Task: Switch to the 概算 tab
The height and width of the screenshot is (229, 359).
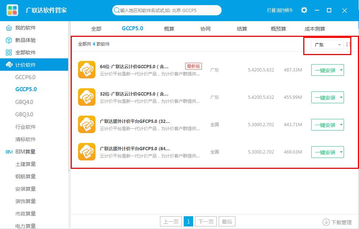Action: pyautogui.click(x=169, y=29)
